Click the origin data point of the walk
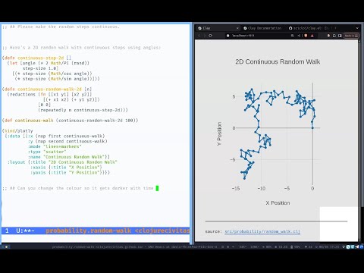 click(312, 128)
